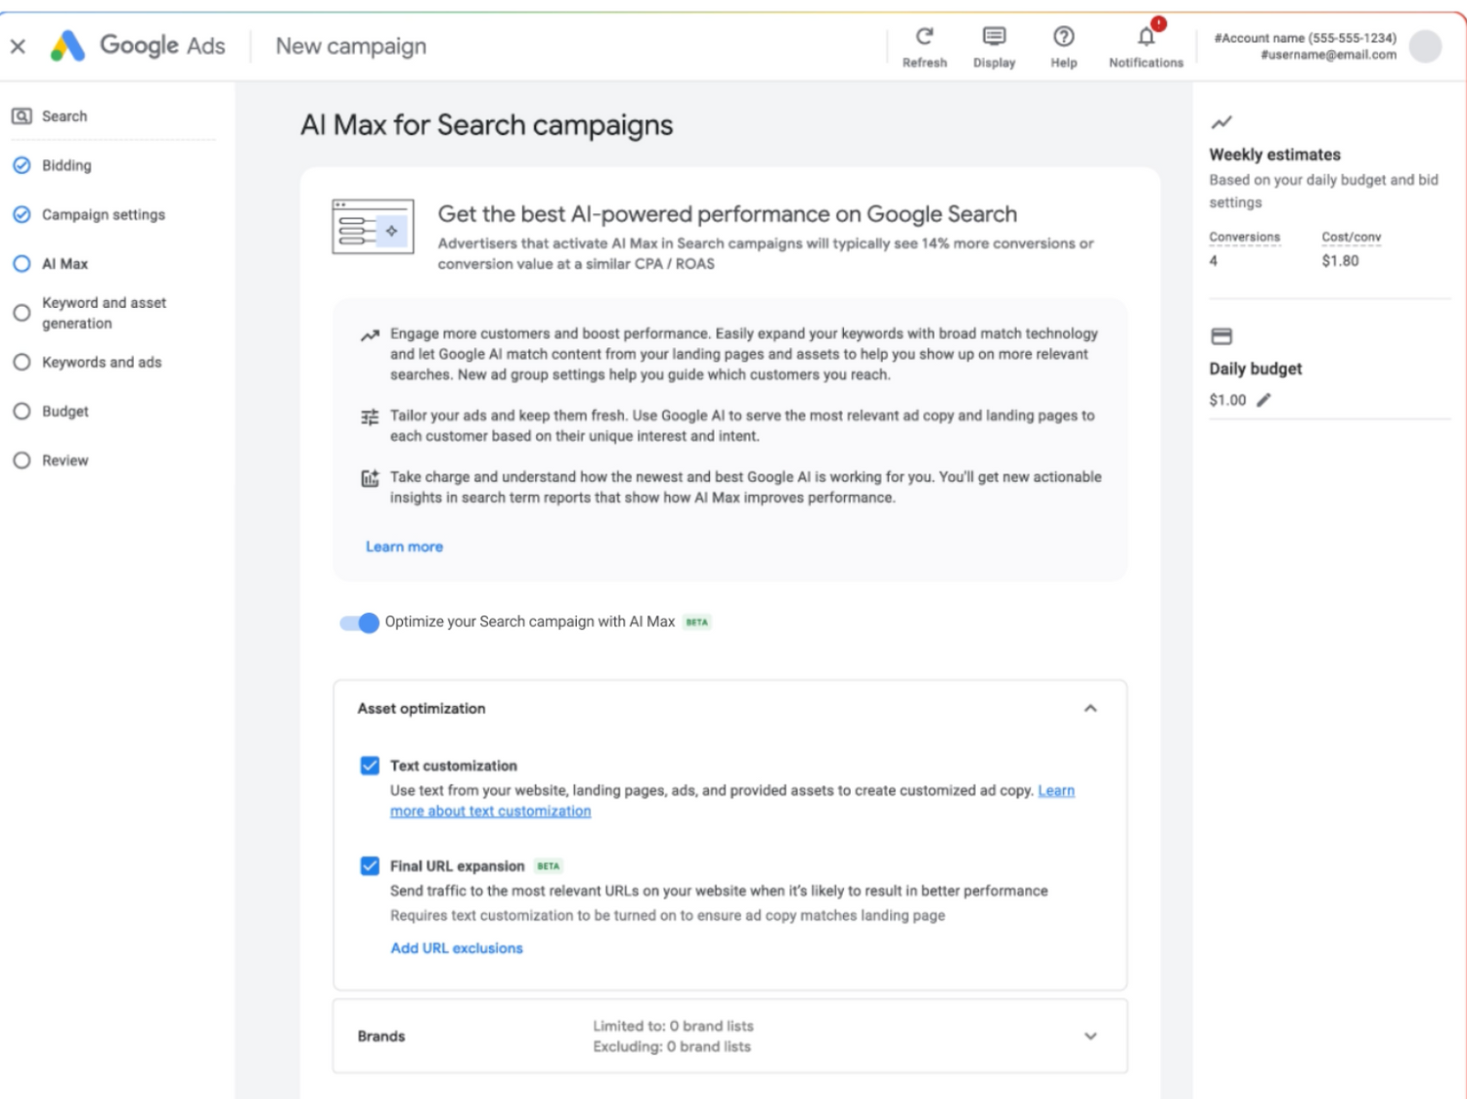Expand the Brands section
1467x1099 pixels.
click(x=1090, y=1036)
